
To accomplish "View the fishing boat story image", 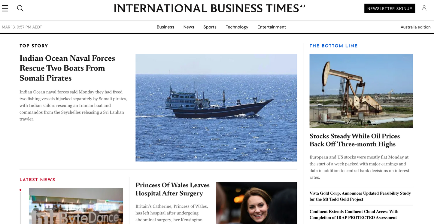I will click(216, 108).
